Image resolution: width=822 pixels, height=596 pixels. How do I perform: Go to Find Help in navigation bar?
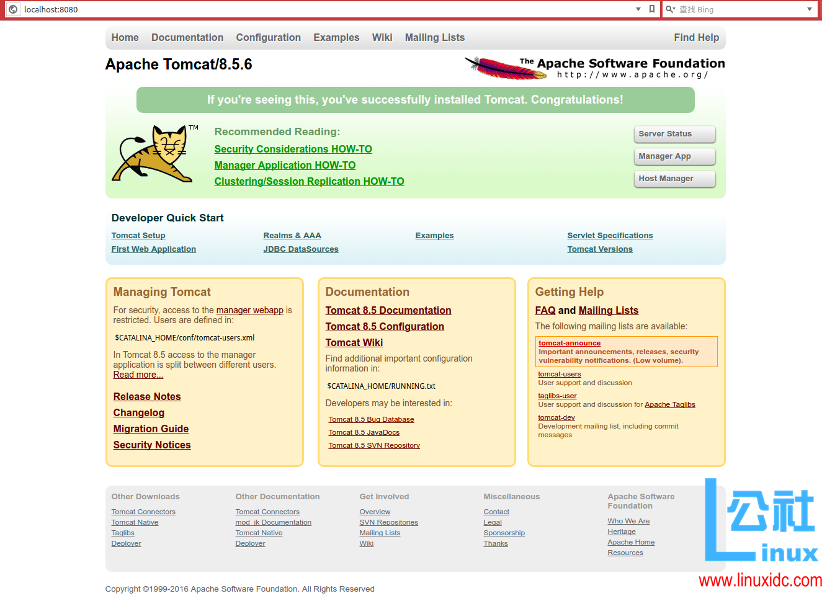[x=696, y=38]
